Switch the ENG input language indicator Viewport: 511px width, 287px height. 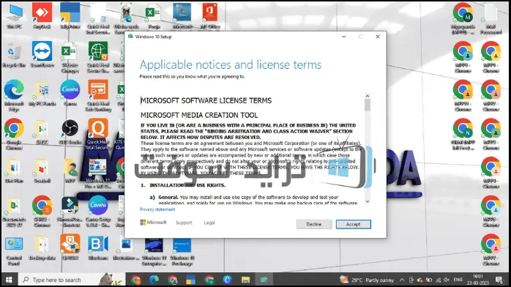[458, 280]
